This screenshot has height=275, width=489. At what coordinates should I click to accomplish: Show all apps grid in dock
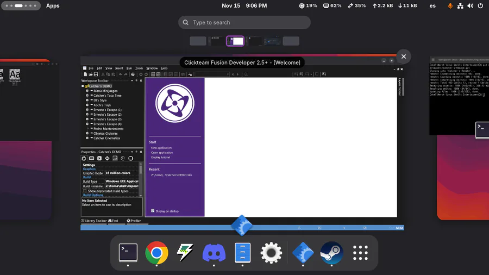click(x=360, y=252)
